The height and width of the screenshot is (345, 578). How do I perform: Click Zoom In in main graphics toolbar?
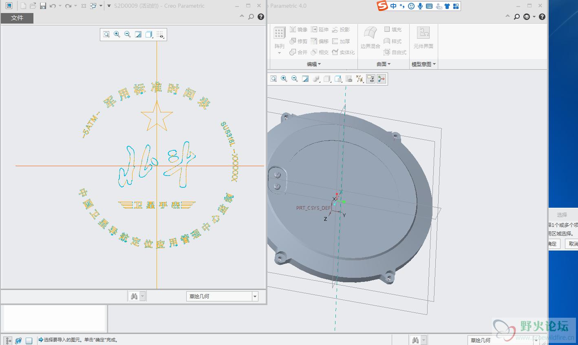(x=284, y=79)
